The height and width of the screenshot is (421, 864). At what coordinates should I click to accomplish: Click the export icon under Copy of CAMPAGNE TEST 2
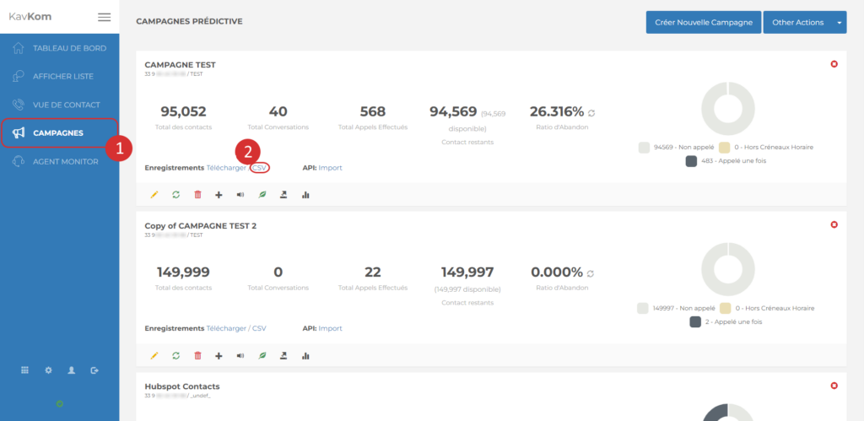click(x=283, y=356)
